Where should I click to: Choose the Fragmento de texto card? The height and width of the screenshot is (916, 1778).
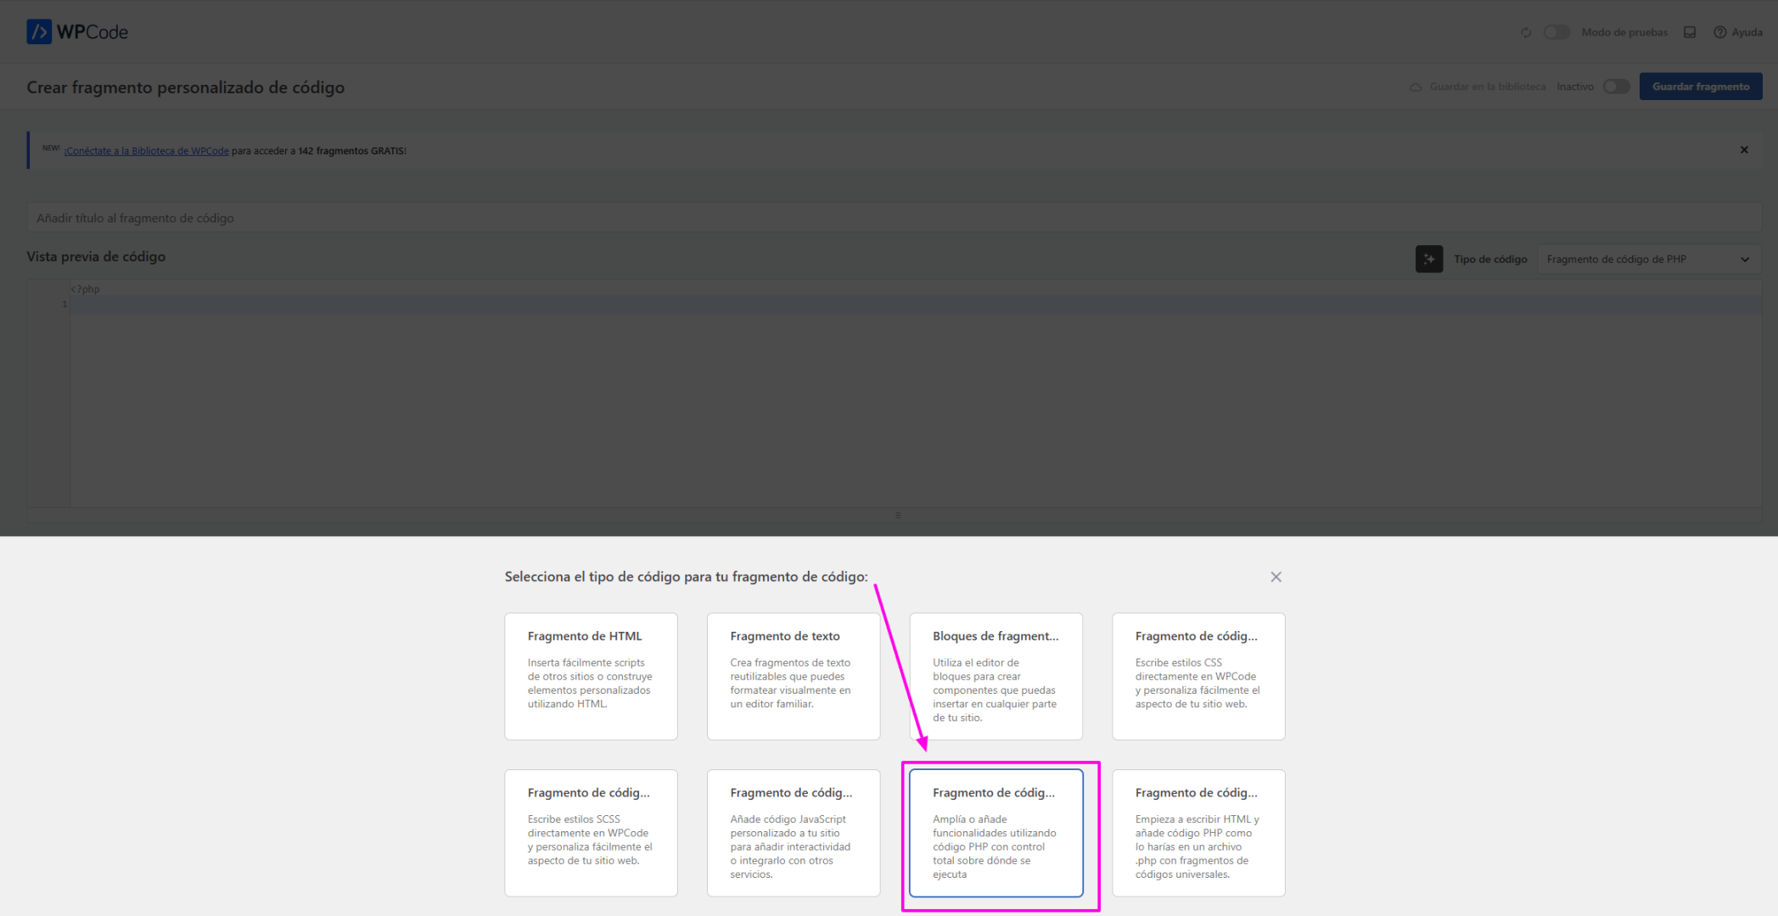pyautogui.click(x=794, y=676)
